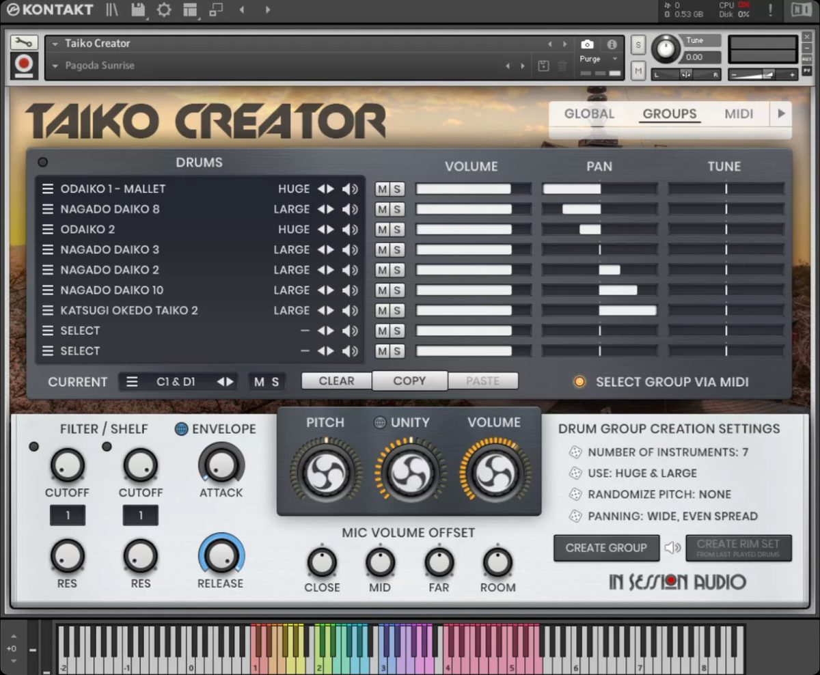Screen dimensions: 820x675
Task: Save snapshot with disk icon
Action: click(x=543, y=66)
